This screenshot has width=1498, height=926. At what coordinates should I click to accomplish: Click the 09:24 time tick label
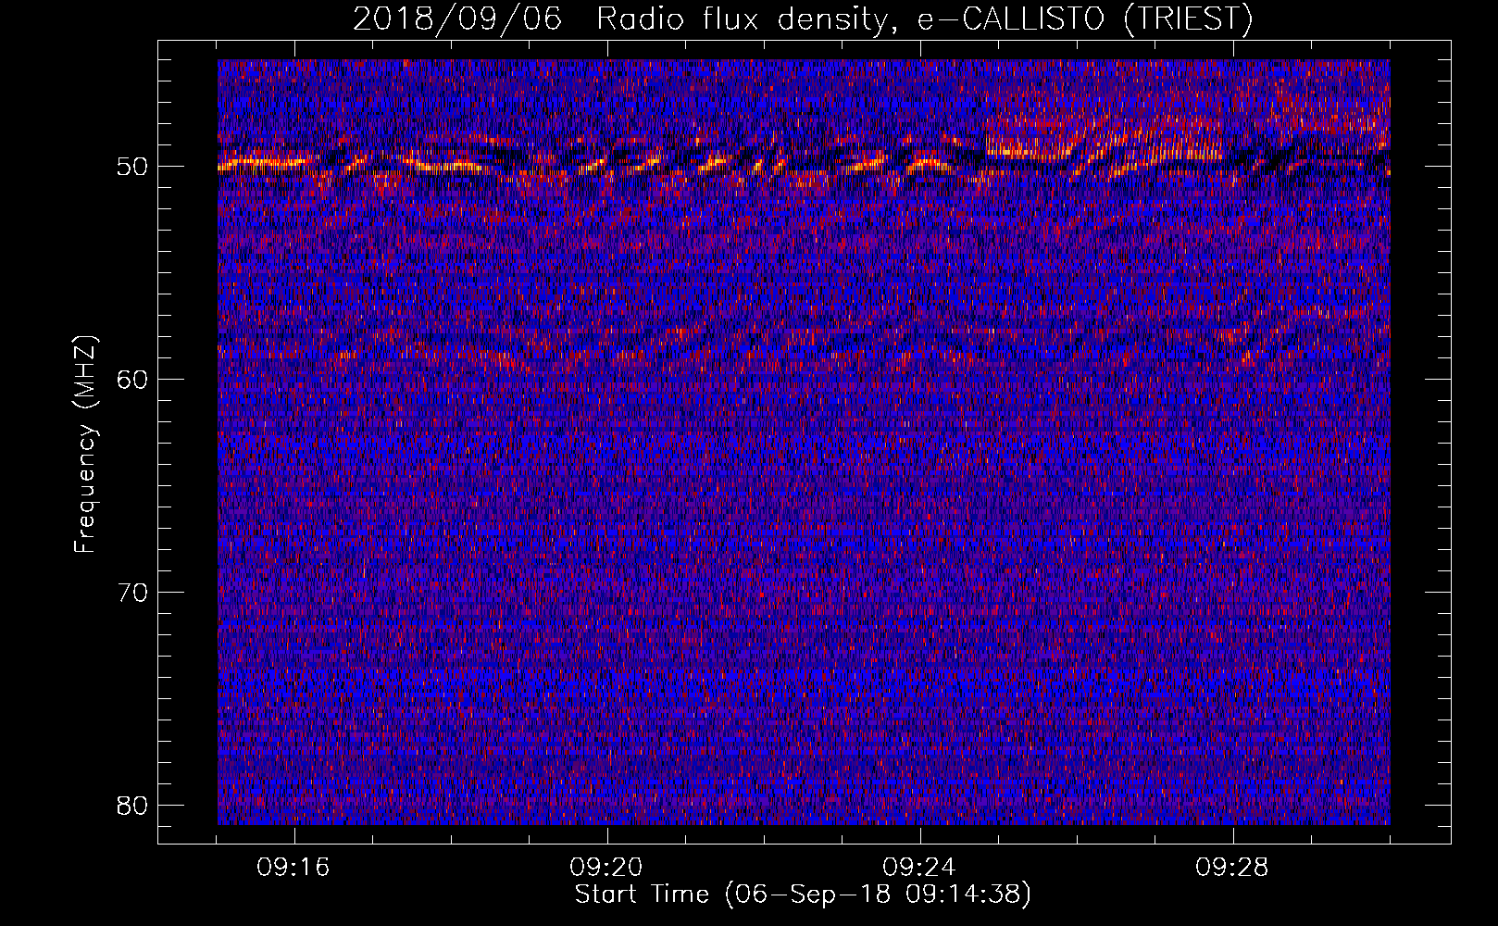click(x=919, y=868)
